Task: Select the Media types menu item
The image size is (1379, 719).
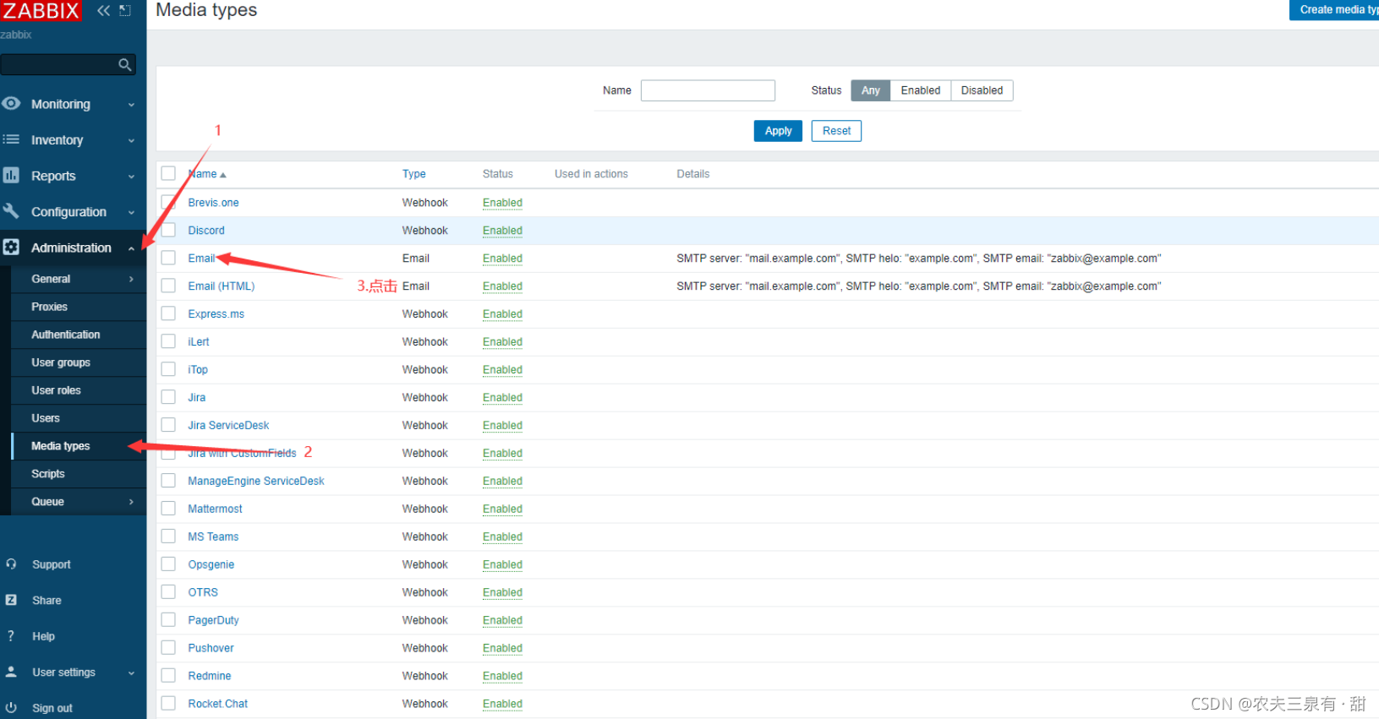Action: click(60, 446)
